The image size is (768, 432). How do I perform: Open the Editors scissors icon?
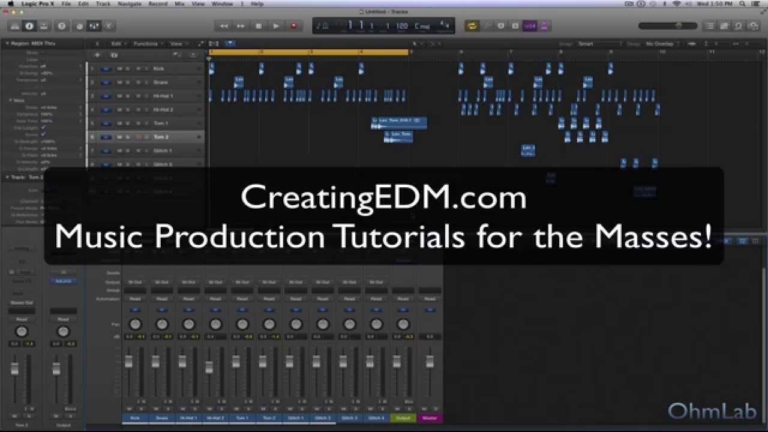(x=108, y=26)
